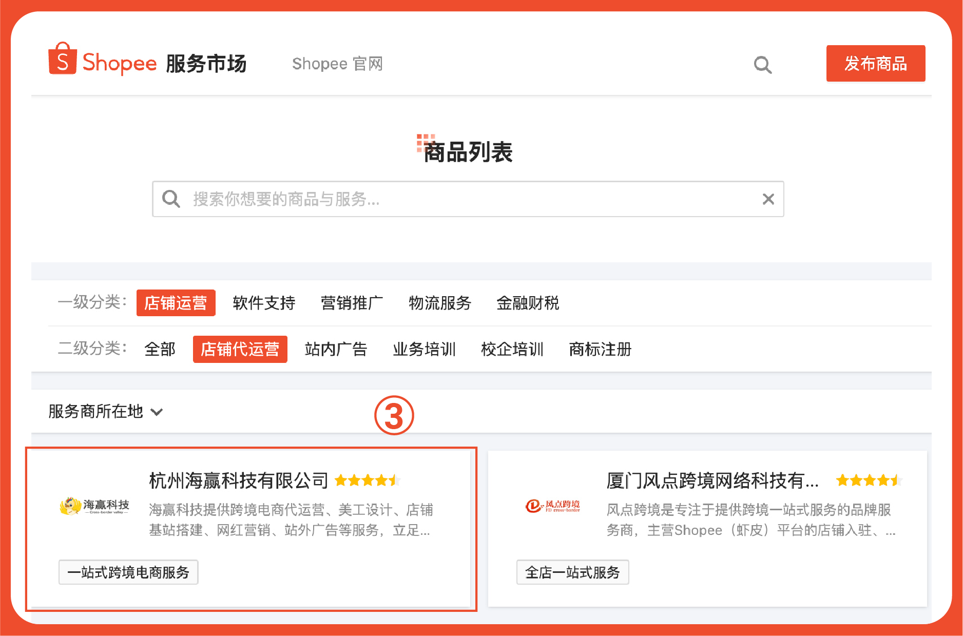
Task: Click the star rating of 厦门风点跨境 listing
Action: pyautogui.click(x=868, y=480)
